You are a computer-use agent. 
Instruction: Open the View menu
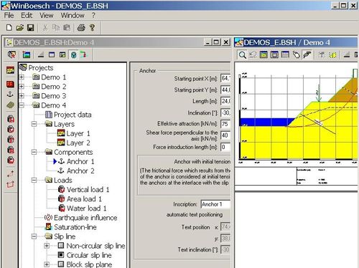click(x=47, y=16)
